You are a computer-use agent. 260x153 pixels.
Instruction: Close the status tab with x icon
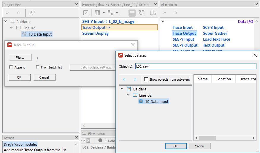tap(88, 141)
